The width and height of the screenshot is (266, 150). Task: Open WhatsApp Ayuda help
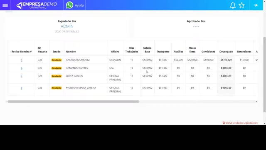pos(75,5)
